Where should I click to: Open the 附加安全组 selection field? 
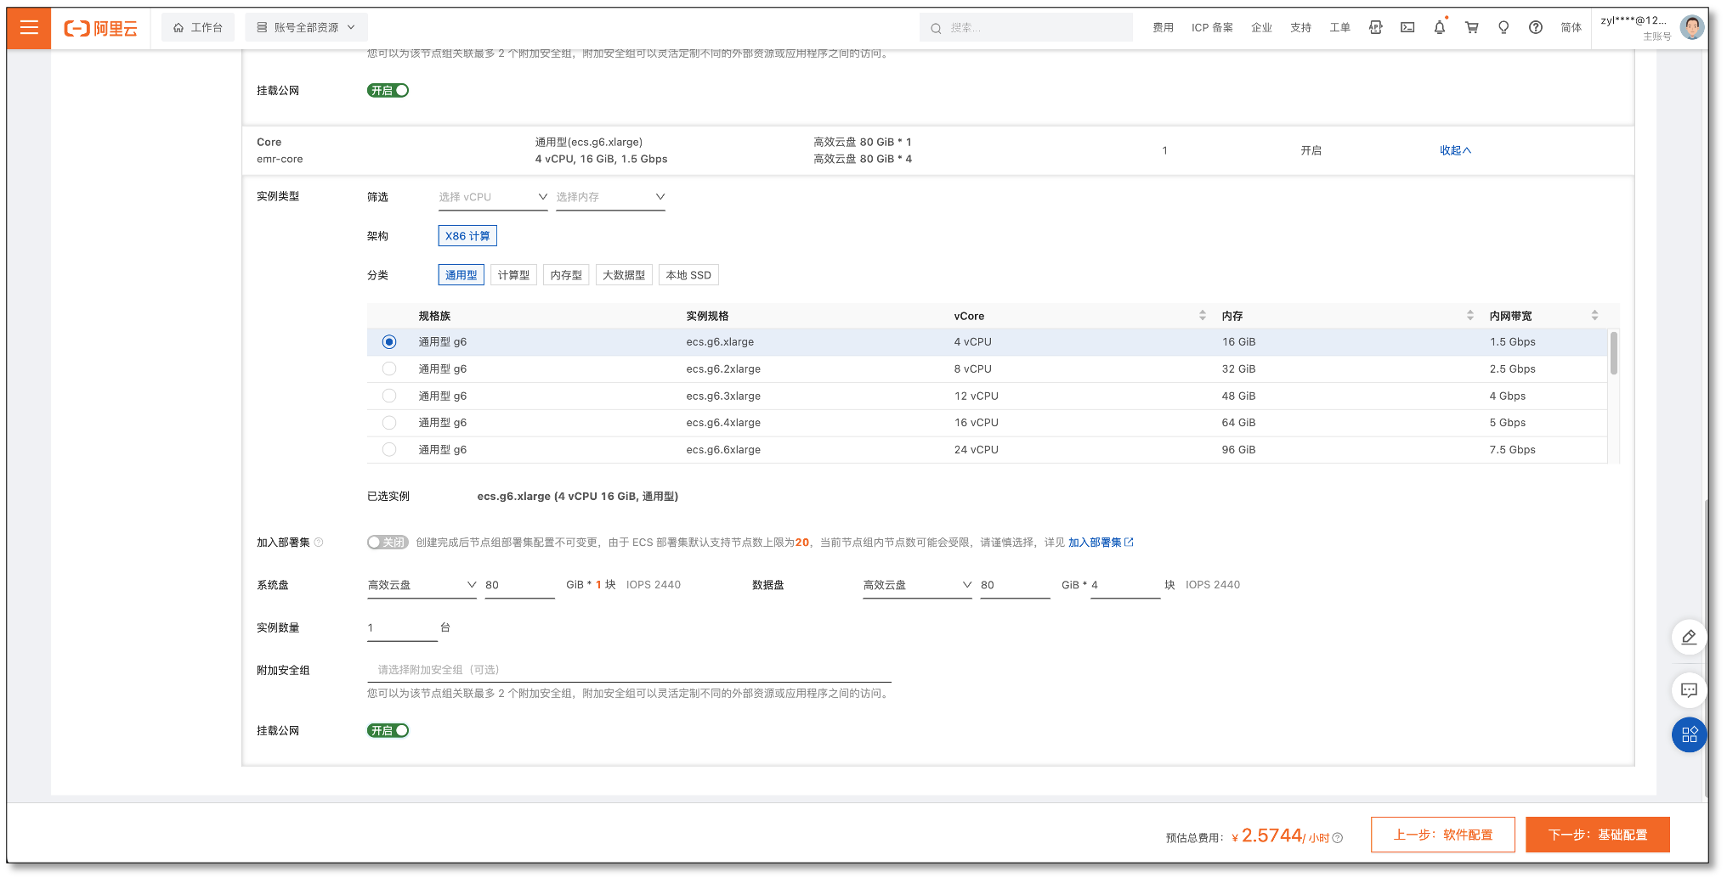tap(629, 670)
